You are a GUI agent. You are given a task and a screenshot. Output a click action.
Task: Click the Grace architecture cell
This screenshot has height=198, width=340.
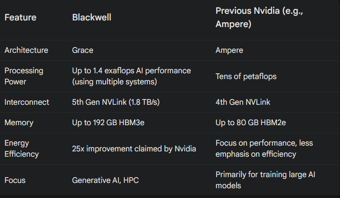point(83,50)
